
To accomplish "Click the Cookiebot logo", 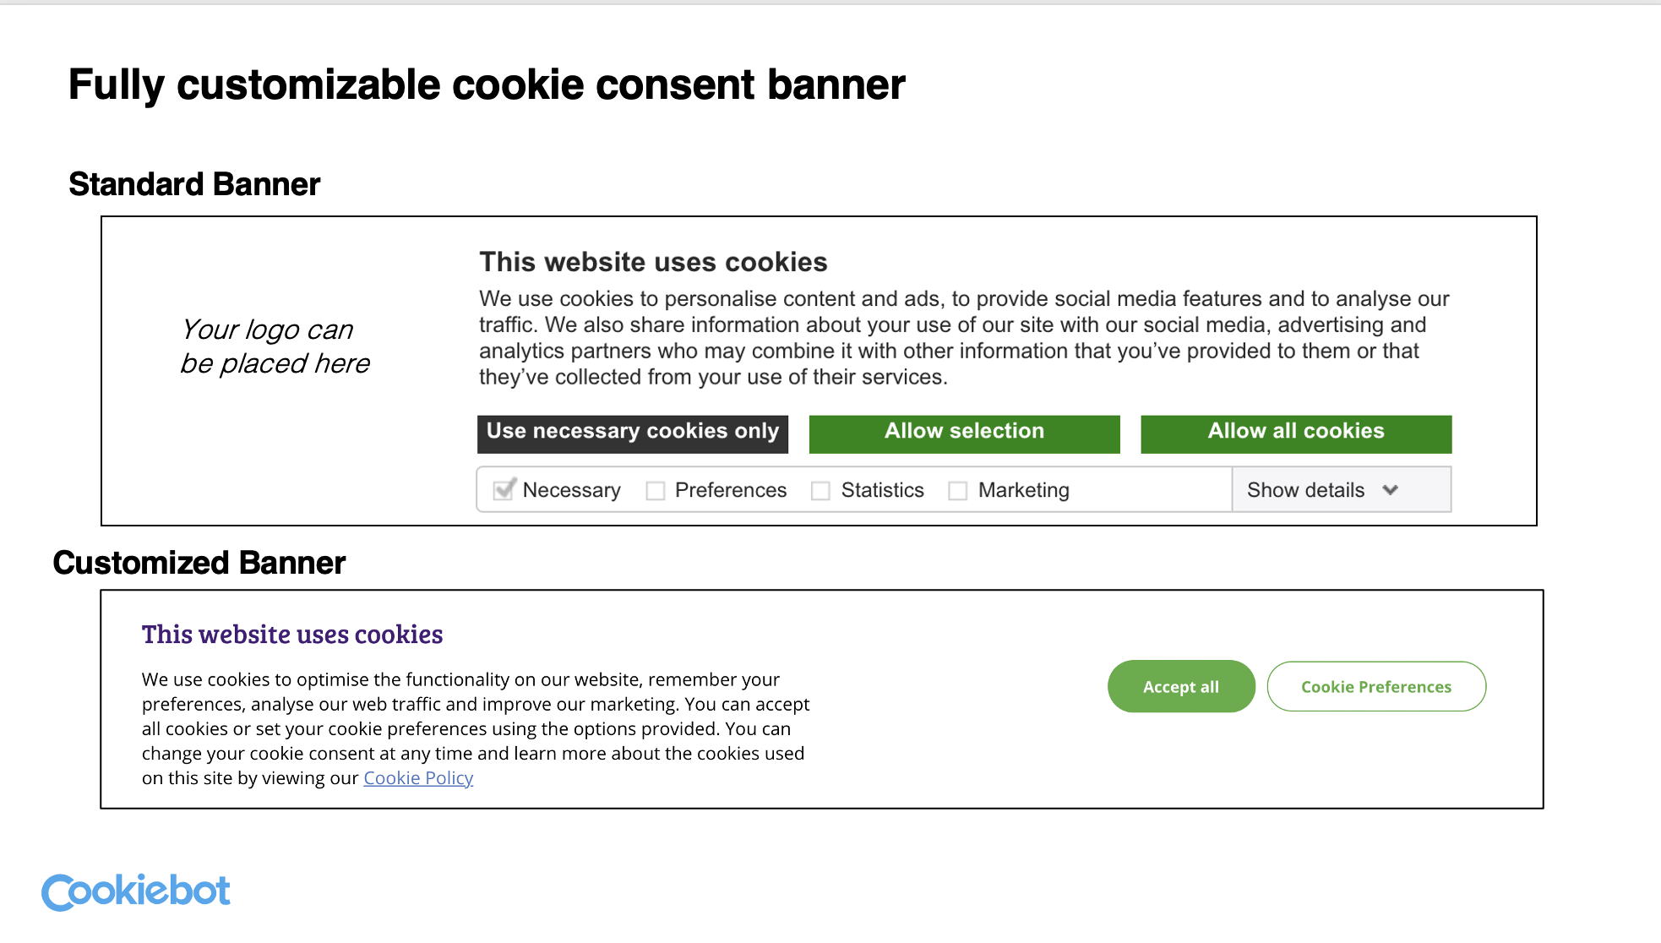I will click(x=136, y=891).
